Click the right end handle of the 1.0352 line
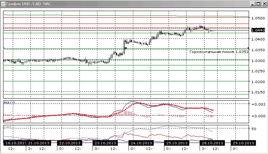Image resolution: width=268 pixels, height=154 pixels. pyautogui.click(x=248, y=48)
